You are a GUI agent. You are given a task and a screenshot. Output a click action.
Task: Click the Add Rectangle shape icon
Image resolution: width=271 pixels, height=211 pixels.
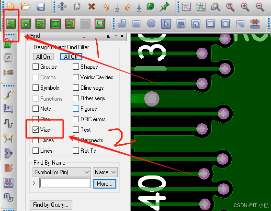click(136, 24)
